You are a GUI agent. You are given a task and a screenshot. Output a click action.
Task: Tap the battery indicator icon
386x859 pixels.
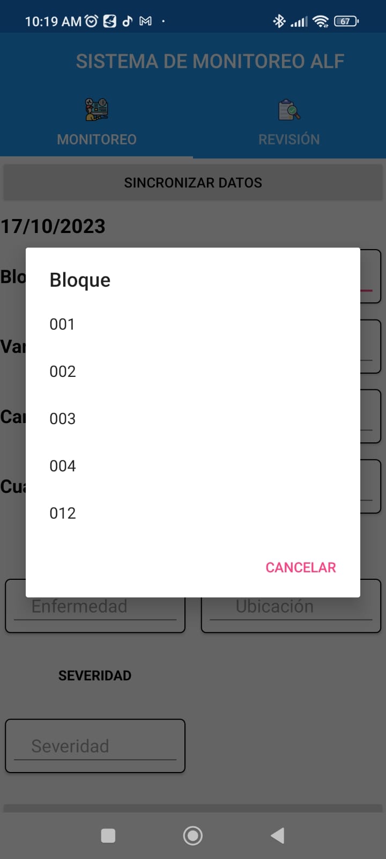coord(346,21)
